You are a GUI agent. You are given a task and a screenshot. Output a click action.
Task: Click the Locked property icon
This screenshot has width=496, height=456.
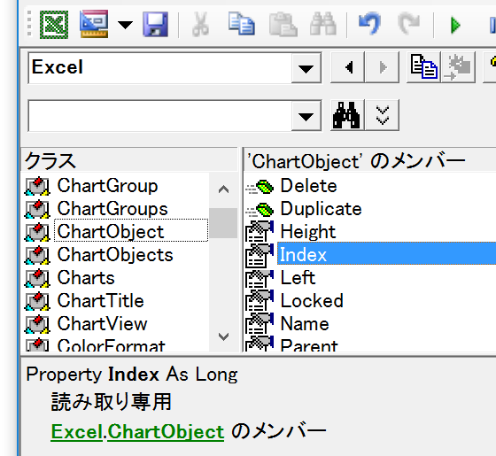(260, 300)
